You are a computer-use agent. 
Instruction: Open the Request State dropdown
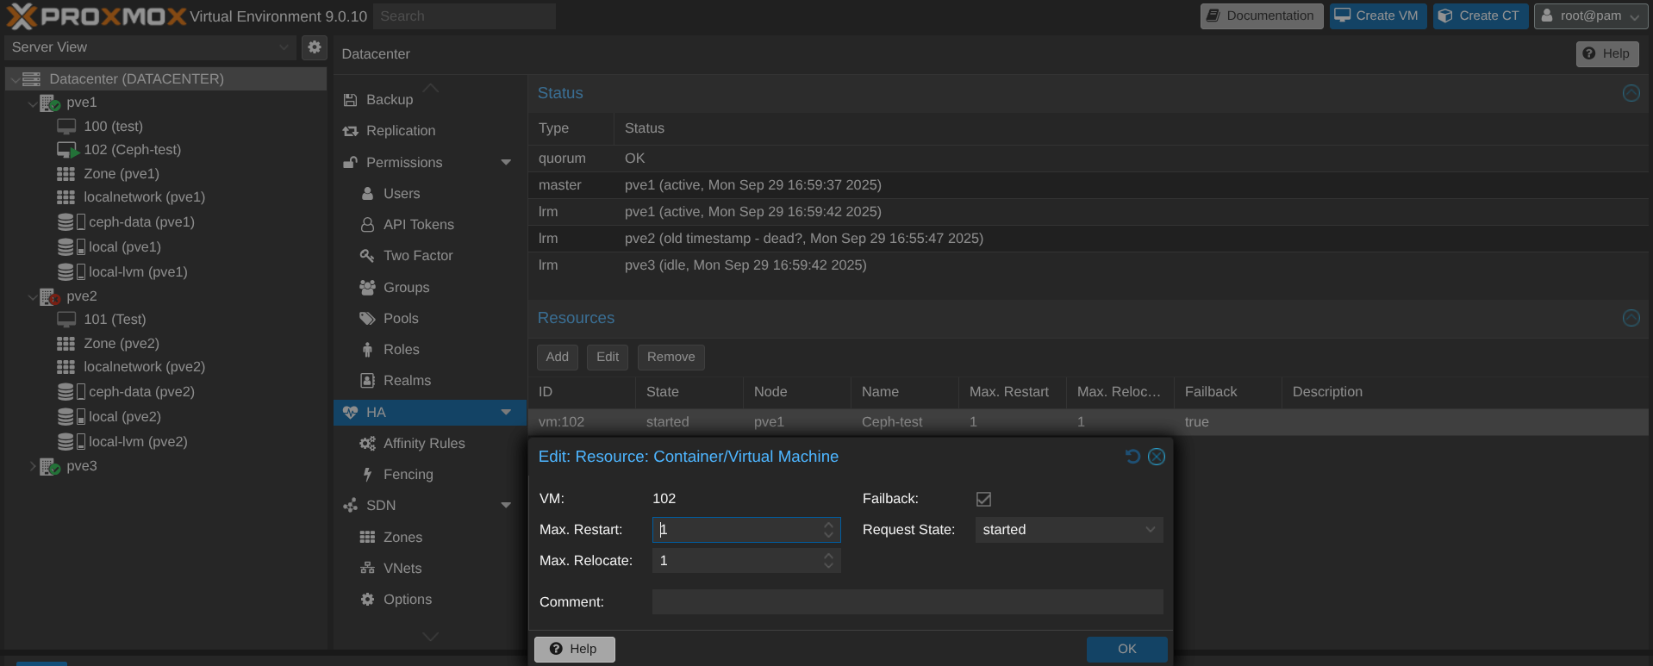coord(1150,530)
